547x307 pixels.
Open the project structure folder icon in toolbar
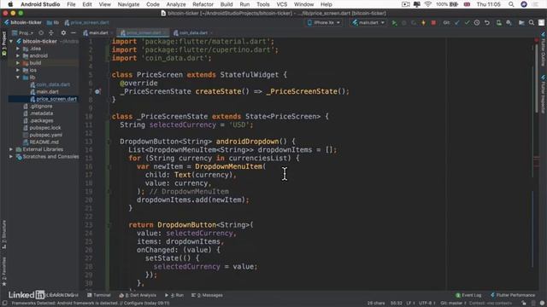click(521, 23)
